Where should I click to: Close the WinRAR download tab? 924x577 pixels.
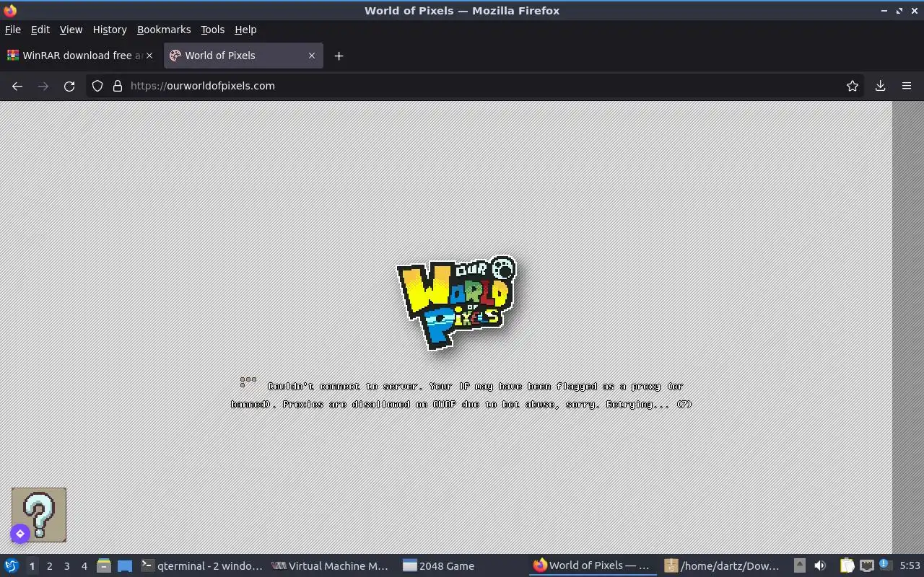coord(149,56)
